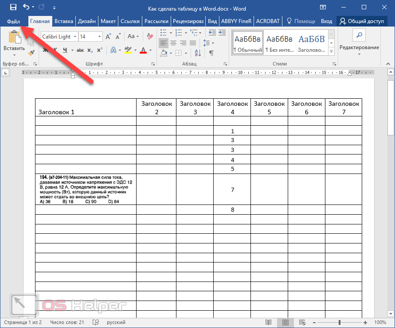395x328 pixels.
Task: Click the word count in status bar
Action: coord(67,322)
